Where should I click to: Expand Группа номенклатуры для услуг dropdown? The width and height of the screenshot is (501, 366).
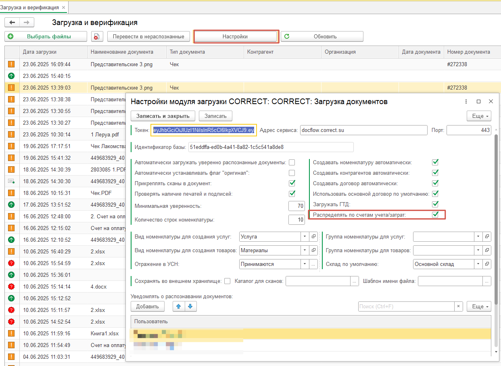pyautogui.click(x=478, y=236)
